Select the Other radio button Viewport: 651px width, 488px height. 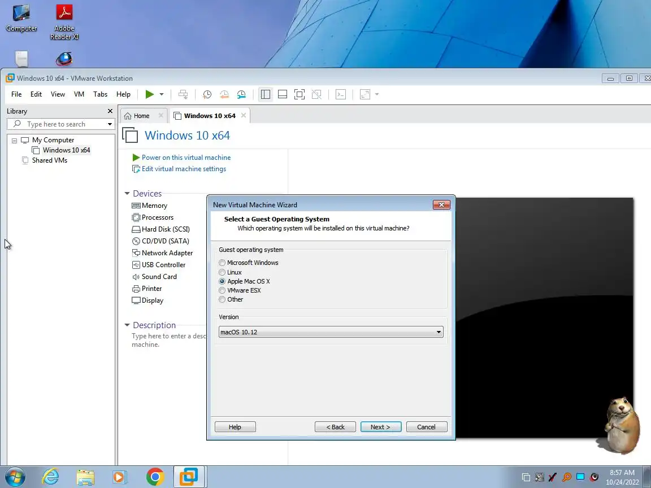[222, 299]
